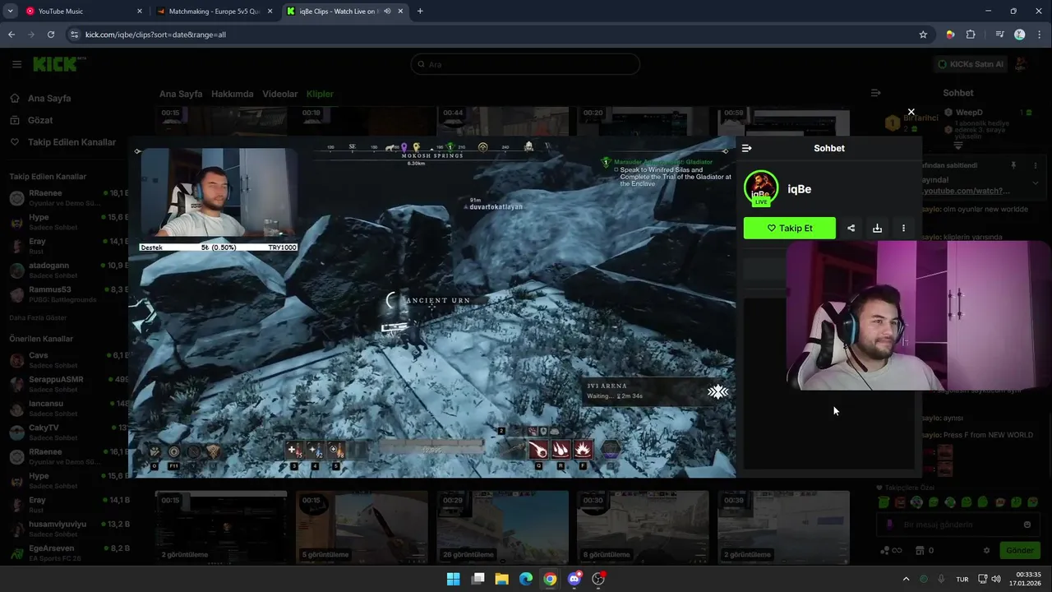The width and height of the screenshot is (1052, 592).
Task: Open Chrome media control icon
Action: coord(999,35)
